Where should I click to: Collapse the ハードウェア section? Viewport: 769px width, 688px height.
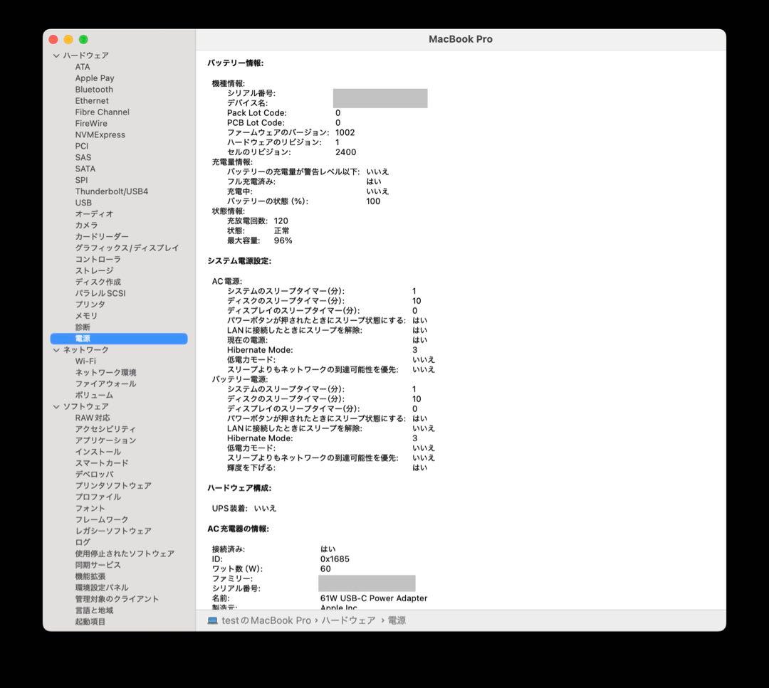(56, 55)
